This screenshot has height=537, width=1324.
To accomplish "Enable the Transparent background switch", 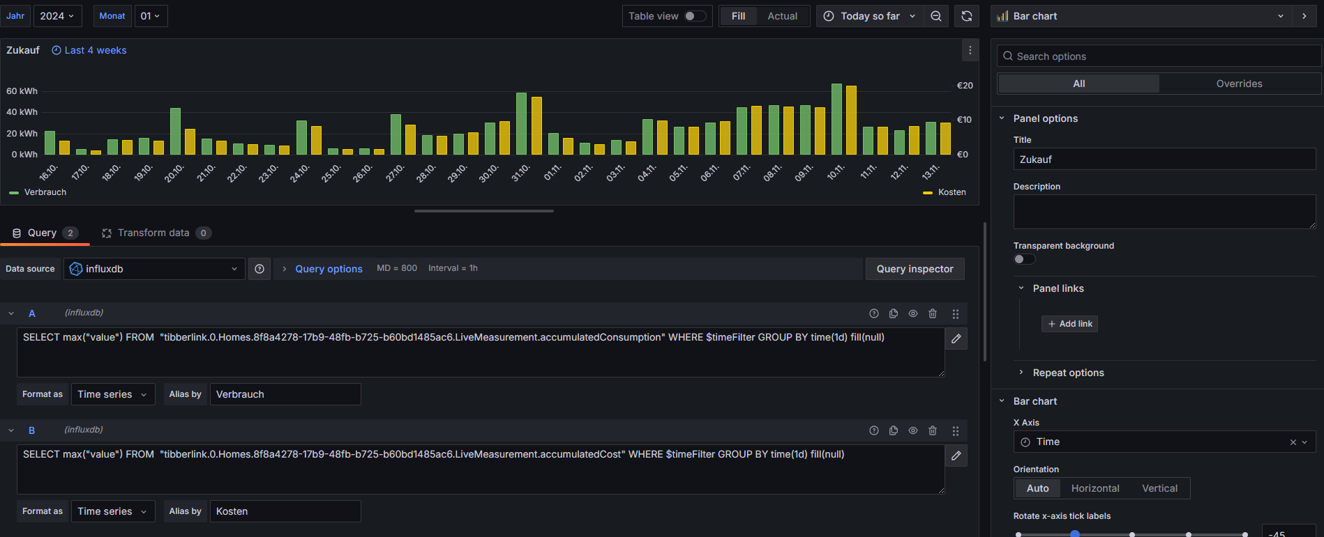I will (1024, 259).
